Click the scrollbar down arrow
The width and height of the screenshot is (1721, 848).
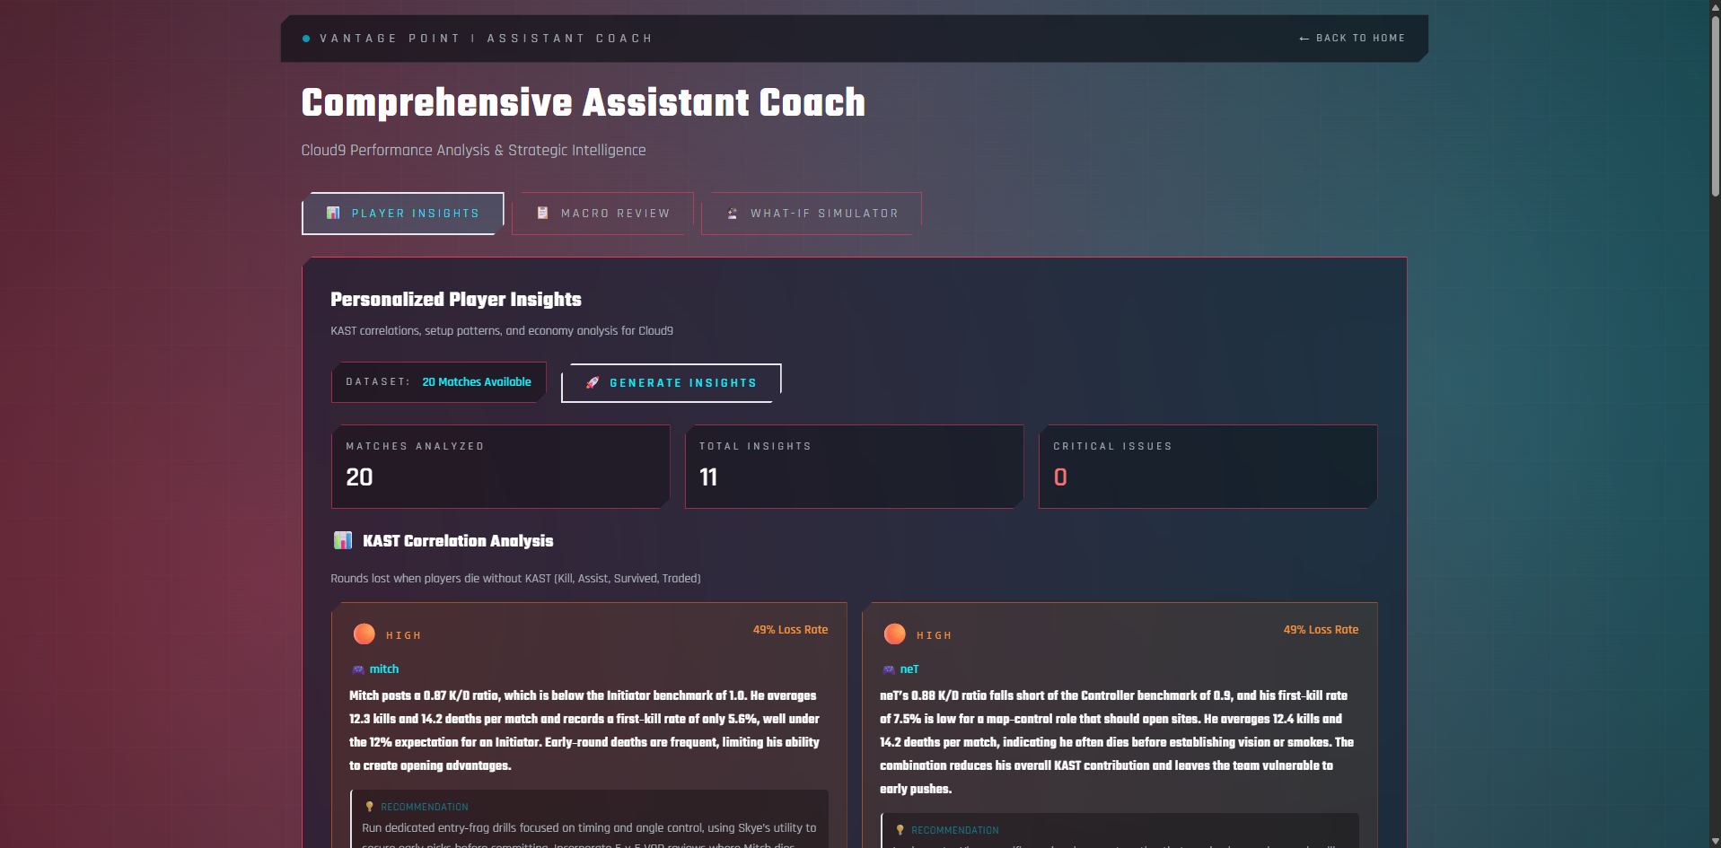pos(1716,842)
